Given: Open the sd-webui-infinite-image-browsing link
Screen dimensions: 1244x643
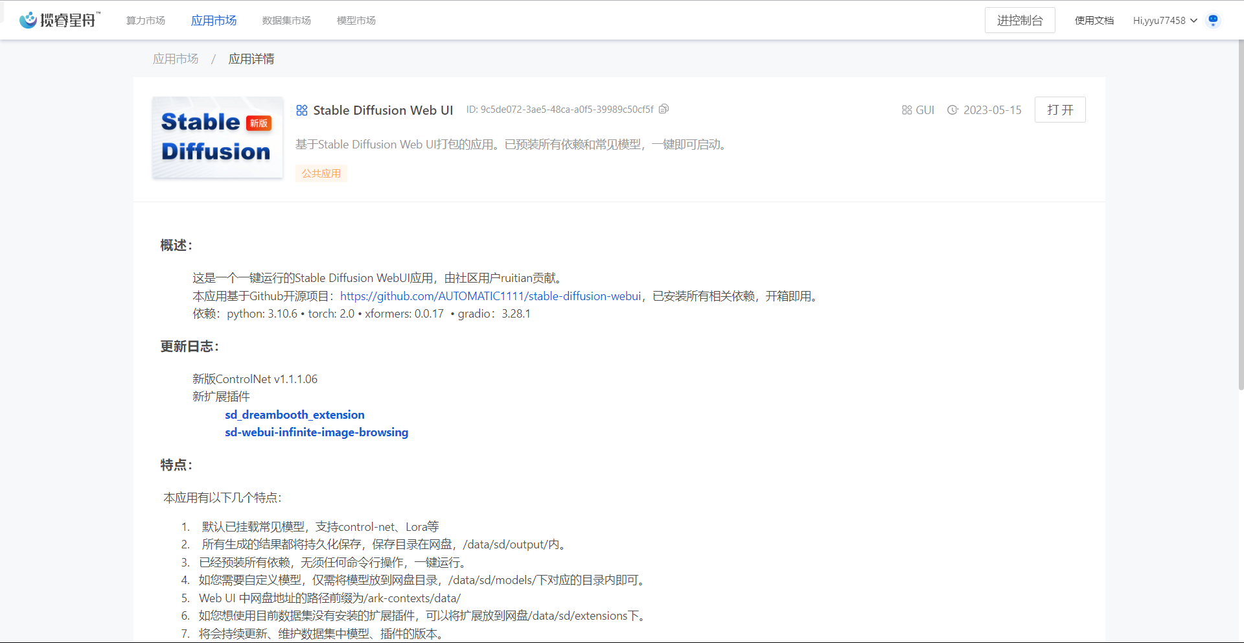Looking at the screenshot, I should point(316,432).
